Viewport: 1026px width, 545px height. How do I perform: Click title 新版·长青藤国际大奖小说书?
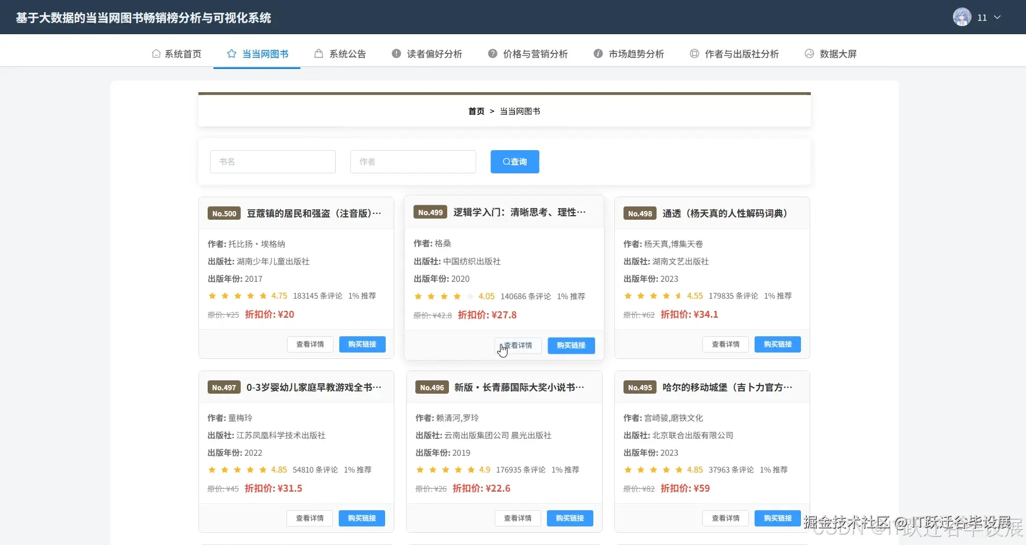pyautogui.click(x=519, y=387)
